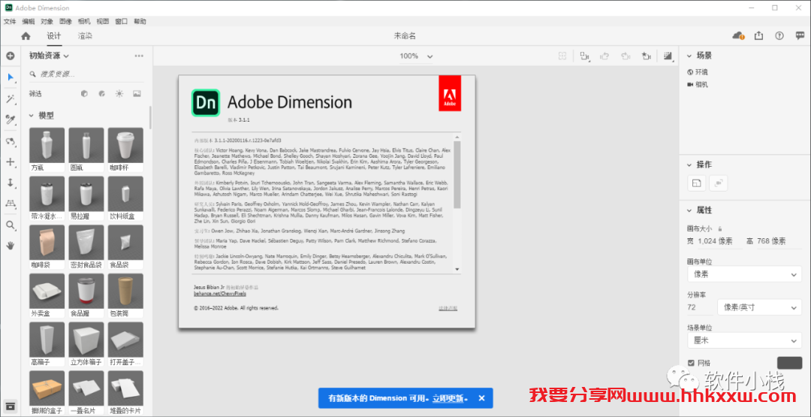811x417 pixels.
Task: Click the 法律声明 link in About dialog
Action: (448, 308)
